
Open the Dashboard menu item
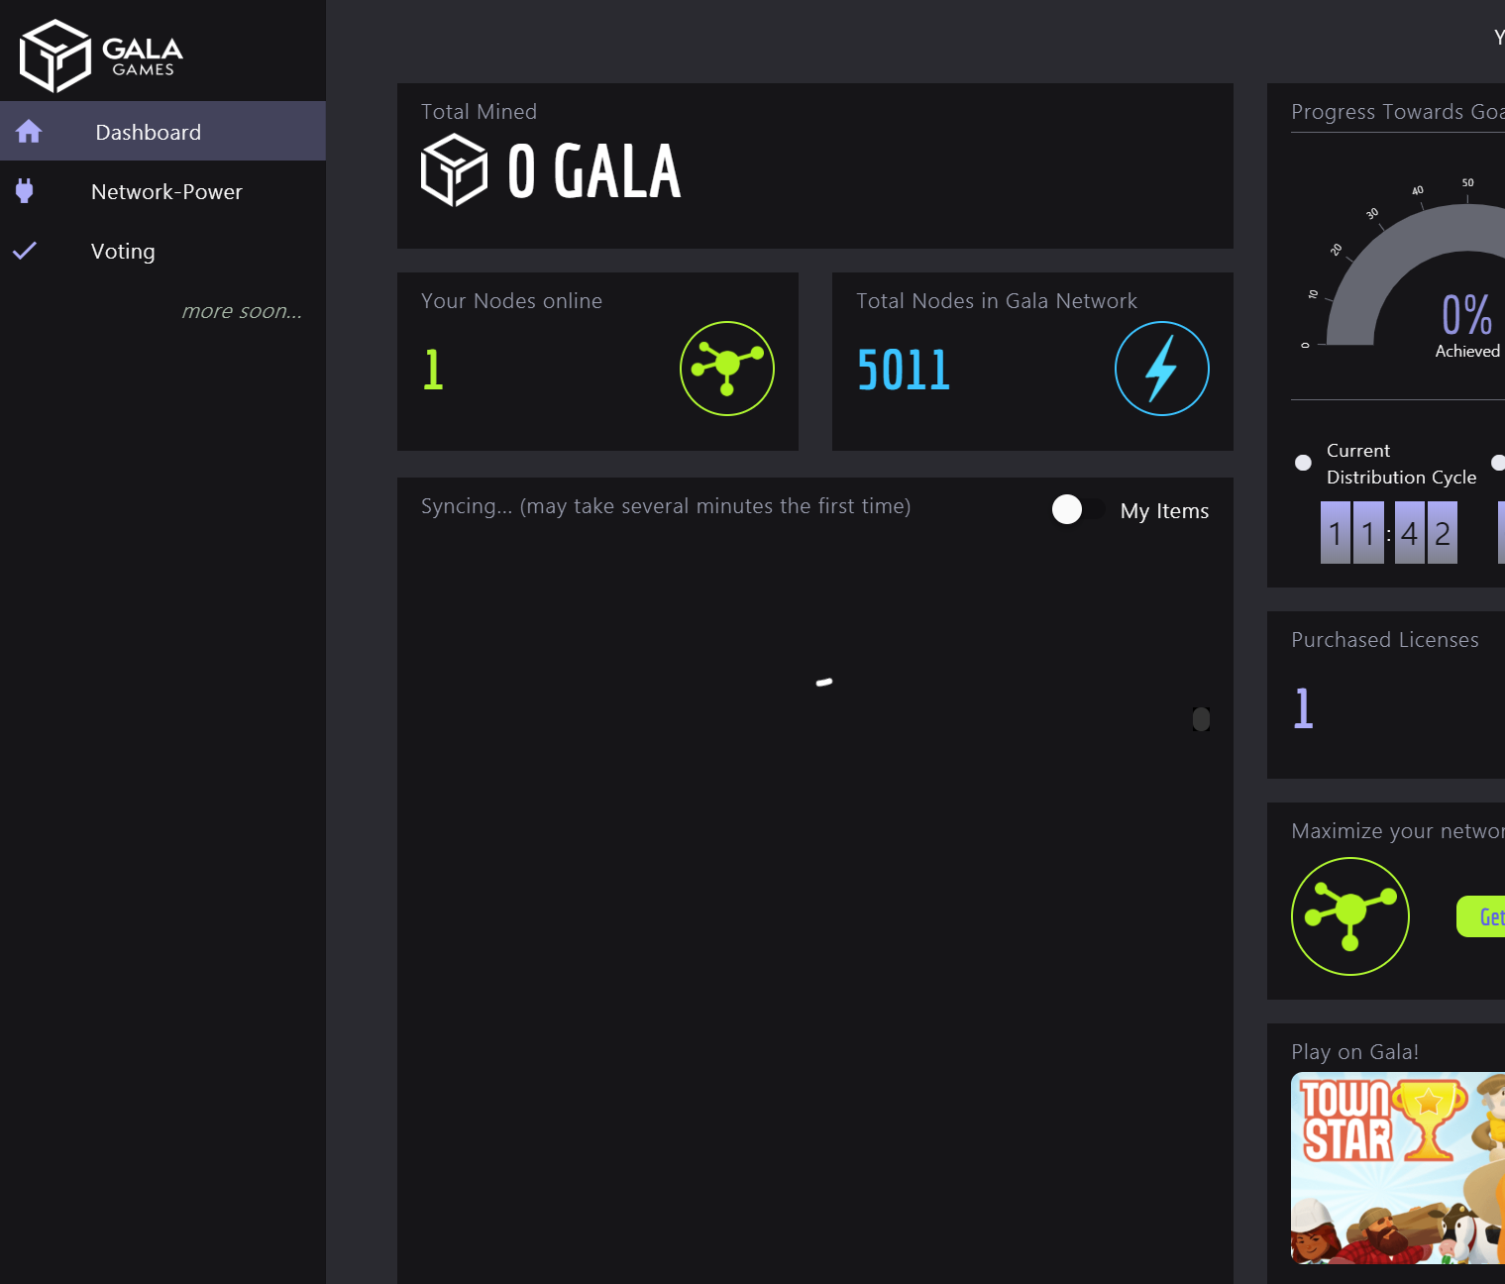[162, 131]
